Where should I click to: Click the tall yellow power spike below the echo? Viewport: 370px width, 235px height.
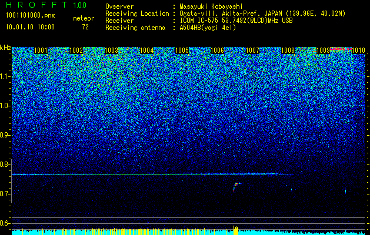[x=236, y=230]
